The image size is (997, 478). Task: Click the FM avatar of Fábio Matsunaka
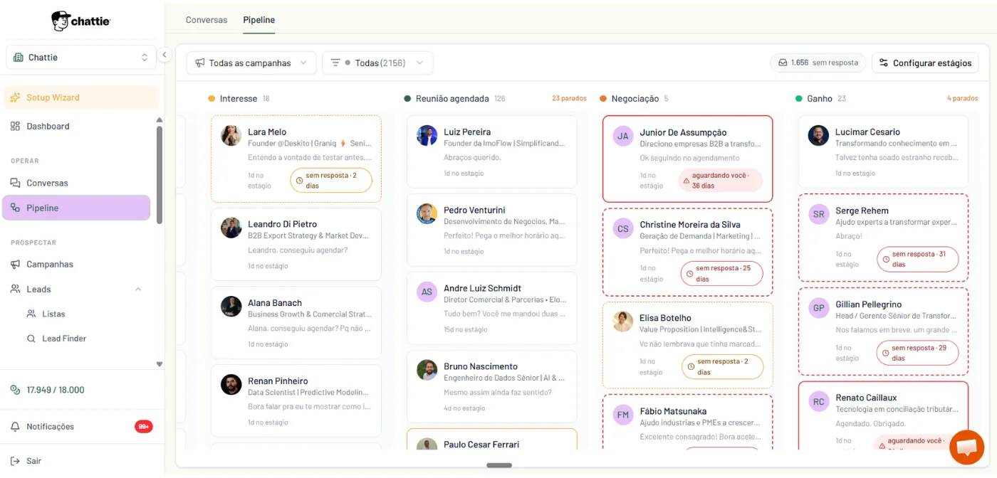pos(623,415)
